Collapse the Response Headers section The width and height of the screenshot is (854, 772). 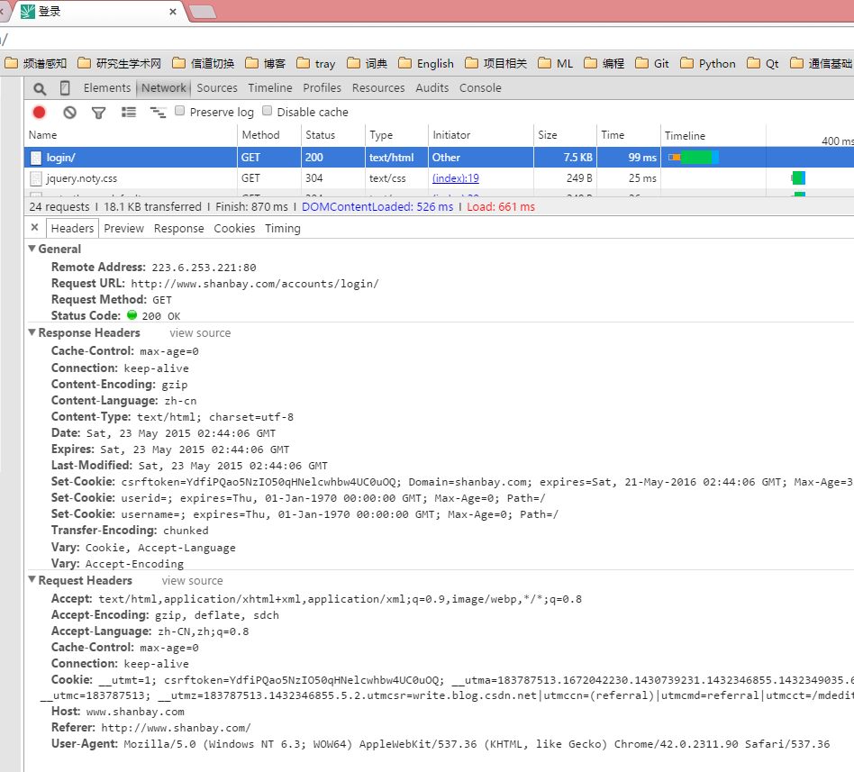coord(32,332)
